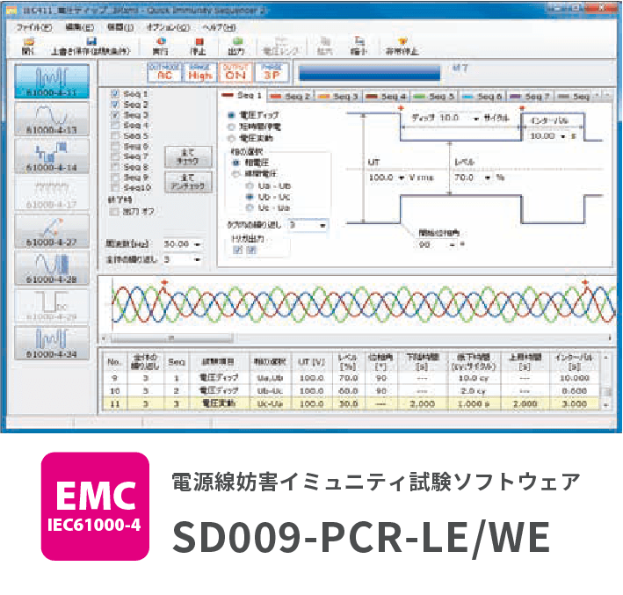Image resolution: width=623 pixels, height=595 pixels.
Task: Open the UT 100.0 V rms dropdown
Action: click(x=402, y=178)
